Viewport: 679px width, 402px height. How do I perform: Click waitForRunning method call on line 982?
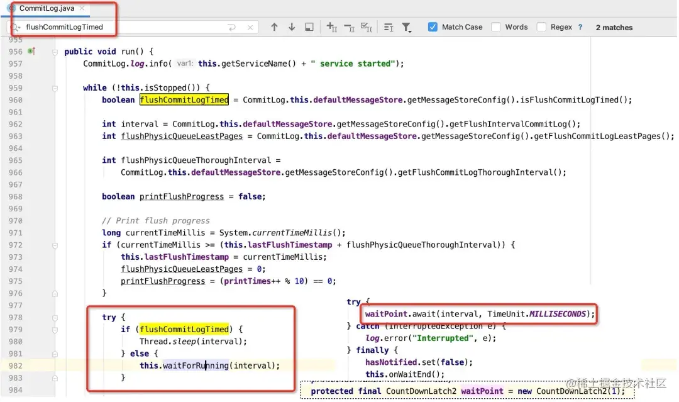click(x=196, y=366)
